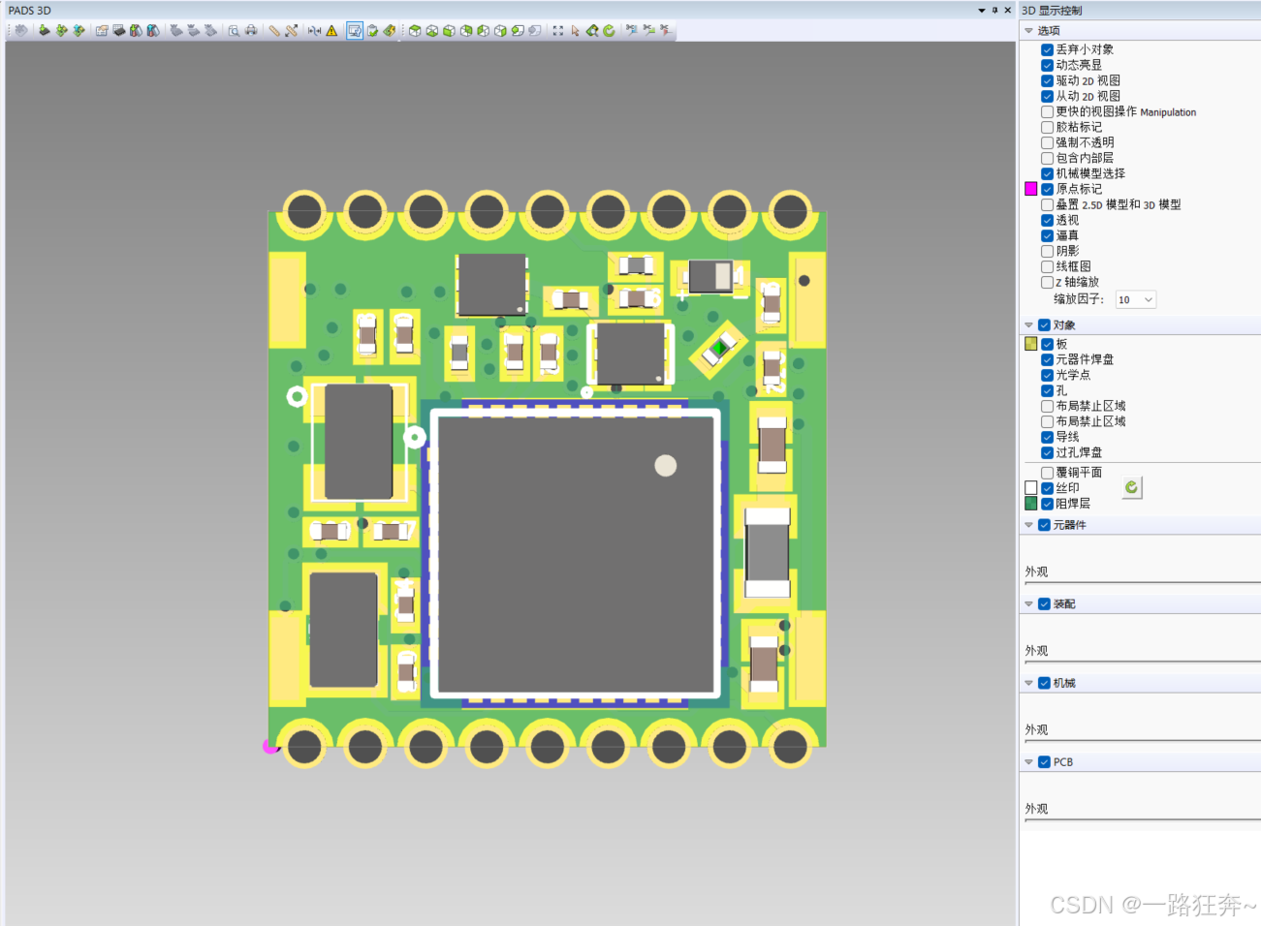Toggle the PCB section checkbox
Screen dimensions: 1261x926
(x=1045, y=762)
